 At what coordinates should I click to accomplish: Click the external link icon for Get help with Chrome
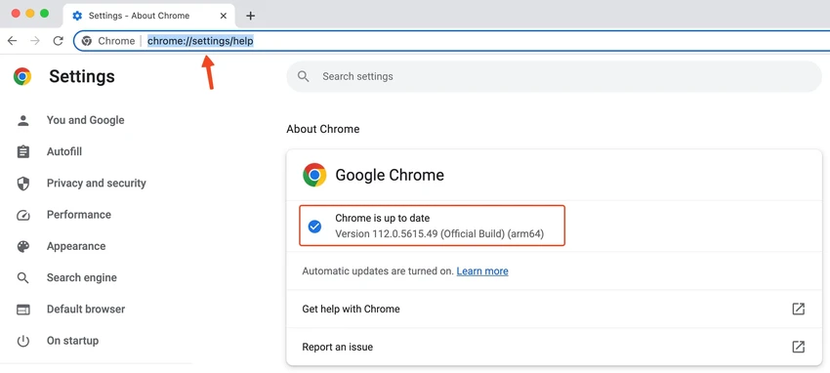point(798,309)
